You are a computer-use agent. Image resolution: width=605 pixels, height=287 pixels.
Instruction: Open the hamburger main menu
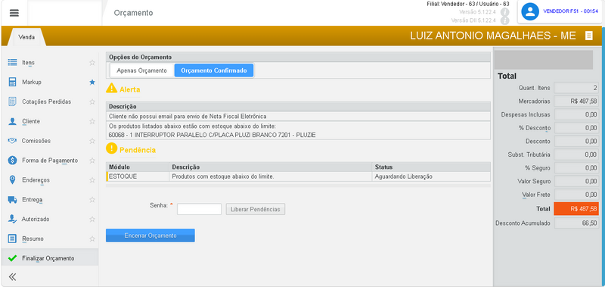14,13
